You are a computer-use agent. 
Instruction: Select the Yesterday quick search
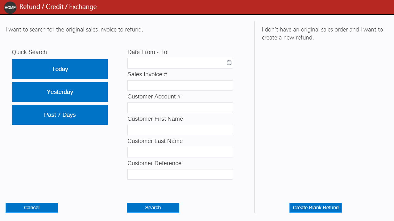(x=60, y=92)
